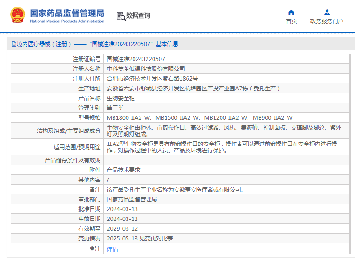Viewport: 355px width, 261px height.
Task: Select 中科美菱低温科技股份有限公司 cell
Action: coord(146,69)
